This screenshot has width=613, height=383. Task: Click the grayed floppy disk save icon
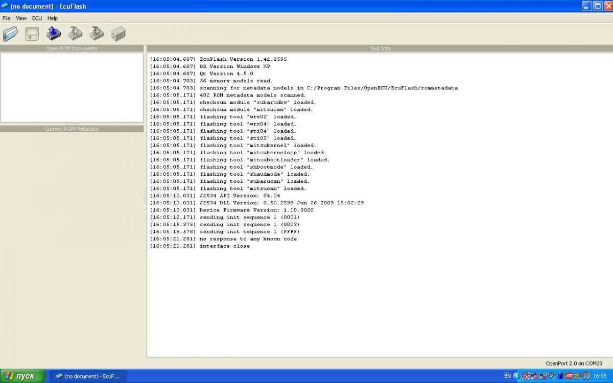pyautogui.click(x=32, y=34)
